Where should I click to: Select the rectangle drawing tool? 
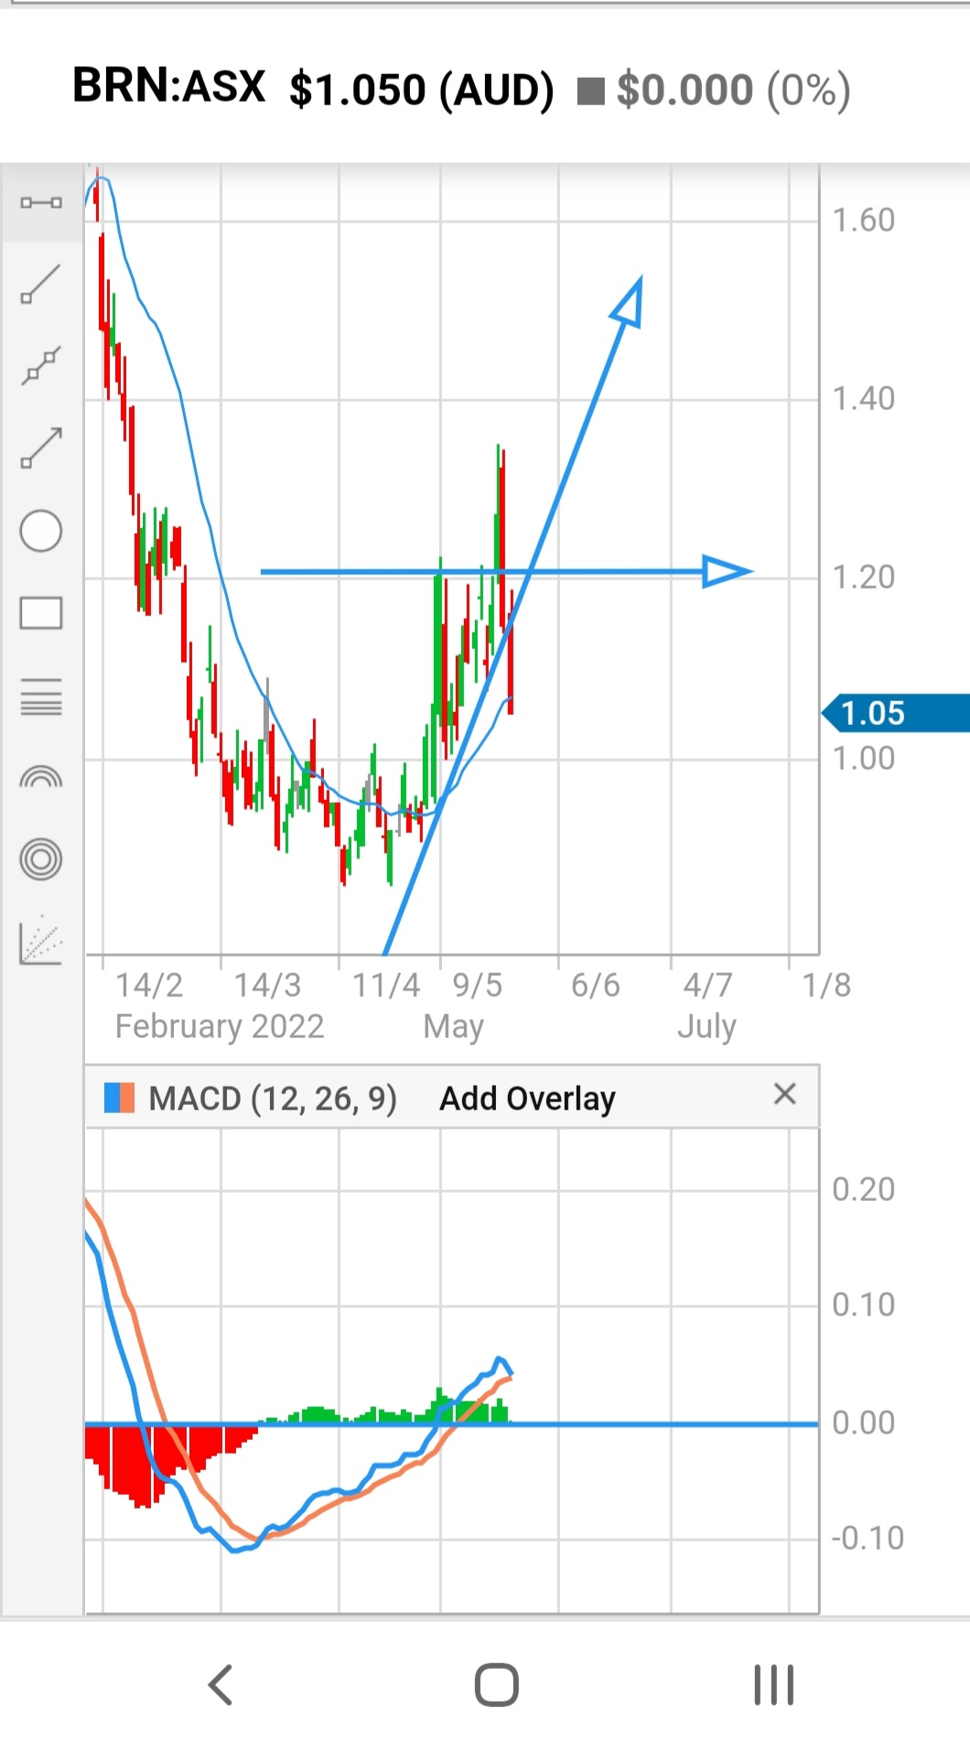click(x=41, y=613)
